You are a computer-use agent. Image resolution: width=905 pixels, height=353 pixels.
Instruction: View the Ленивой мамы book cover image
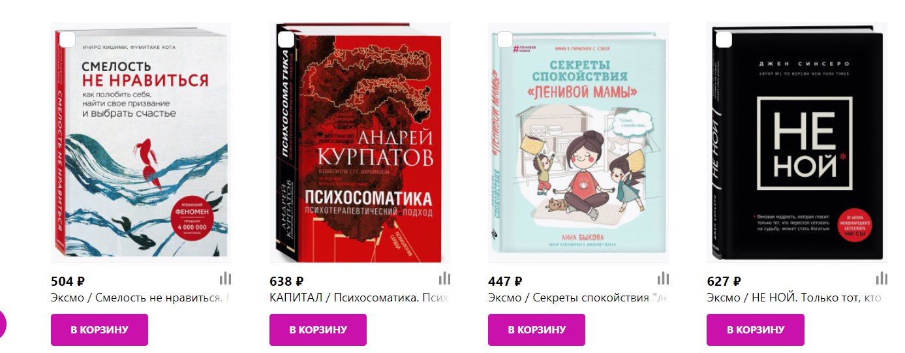click(x=578, y=143)
